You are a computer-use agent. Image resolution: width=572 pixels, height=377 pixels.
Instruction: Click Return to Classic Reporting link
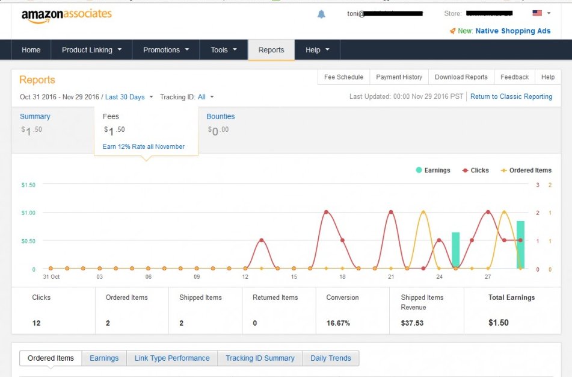pyautogui.click(x=511, y=96)
